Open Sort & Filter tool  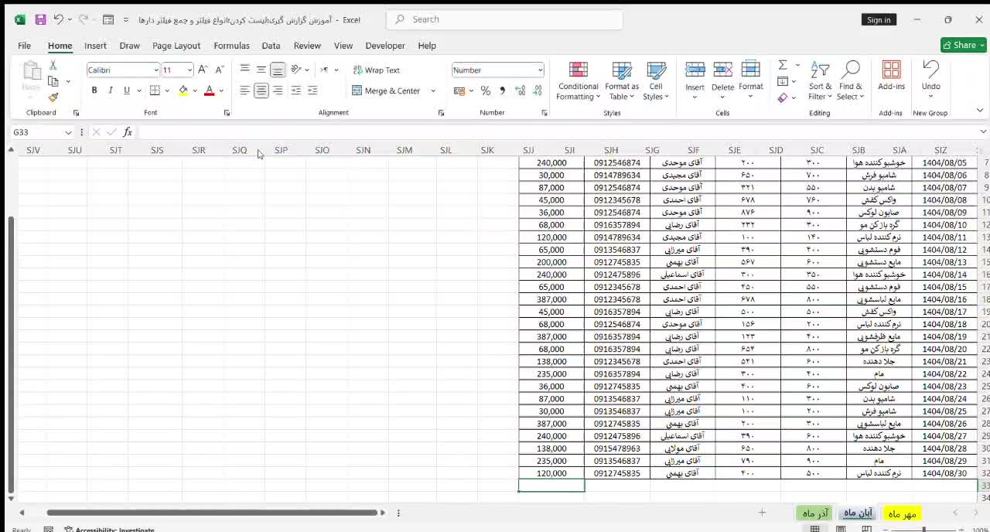click(x=819, y=80)
